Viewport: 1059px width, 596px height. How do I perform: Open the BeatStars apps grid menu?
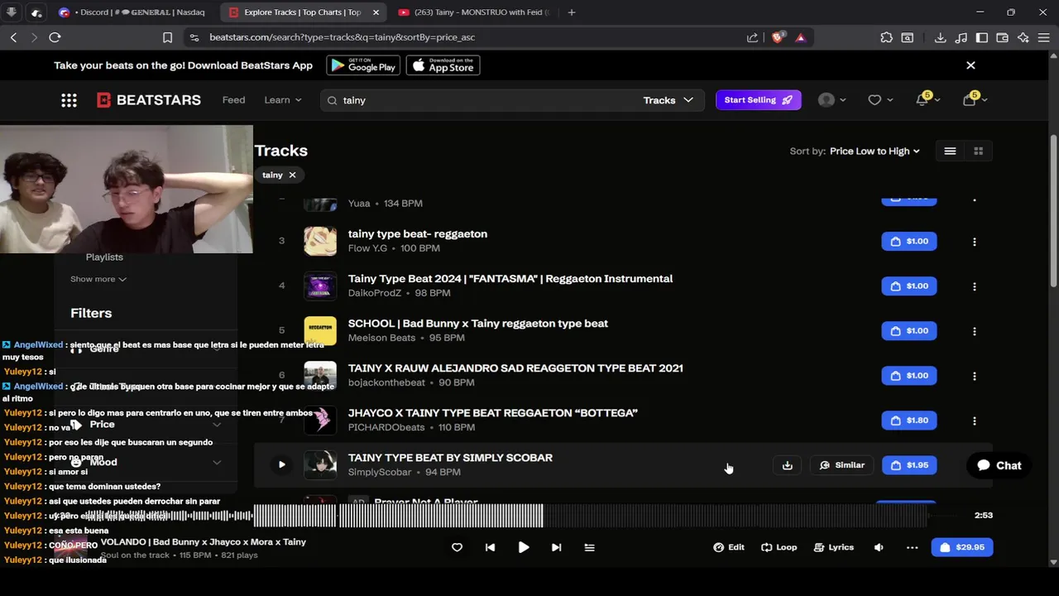click(x=69, y=100)
